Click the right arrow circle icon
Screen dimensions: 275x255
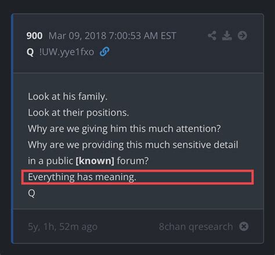click(243, 35)
